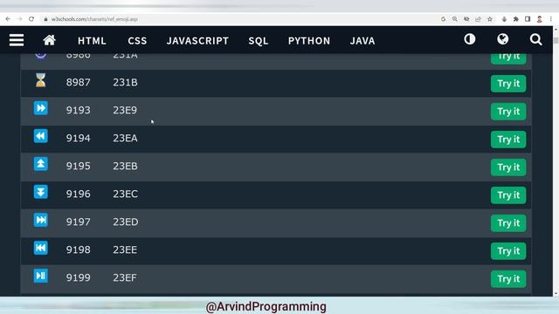Open the globe language/translate icon
Screen dimensions: 559x314
click(x=503, y=39)
